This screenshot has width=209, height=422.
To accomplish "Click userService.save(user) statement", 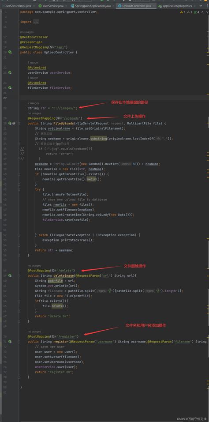I will pos(56,367).
